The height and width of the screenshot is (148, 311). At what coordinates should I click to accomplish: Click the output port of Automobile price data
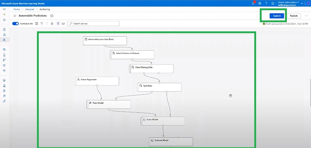click(x=105, y=45)
